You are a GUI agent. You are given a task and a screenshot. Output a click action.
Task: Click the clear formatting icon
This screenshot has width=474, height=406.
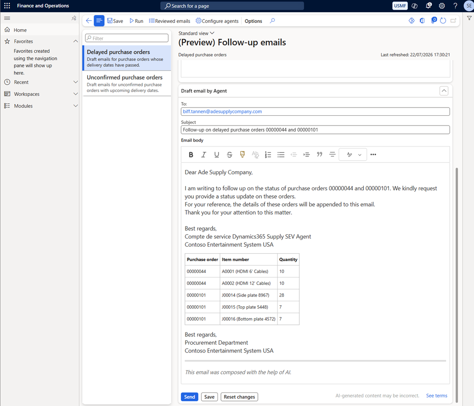[255, 154]
